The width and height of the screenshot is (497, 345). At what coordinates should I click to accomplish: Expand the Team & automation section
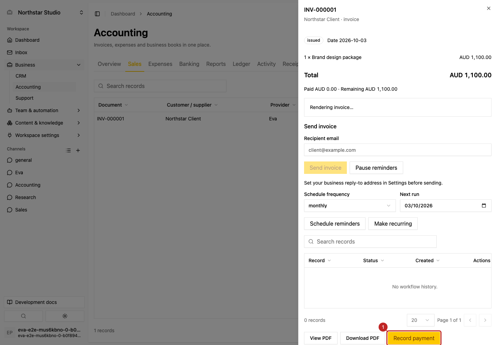pos(79,110)
